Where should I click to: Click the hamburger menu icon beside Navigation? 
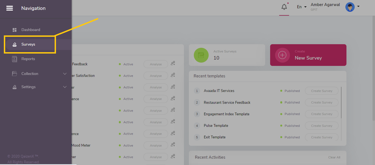pos(10,8)
